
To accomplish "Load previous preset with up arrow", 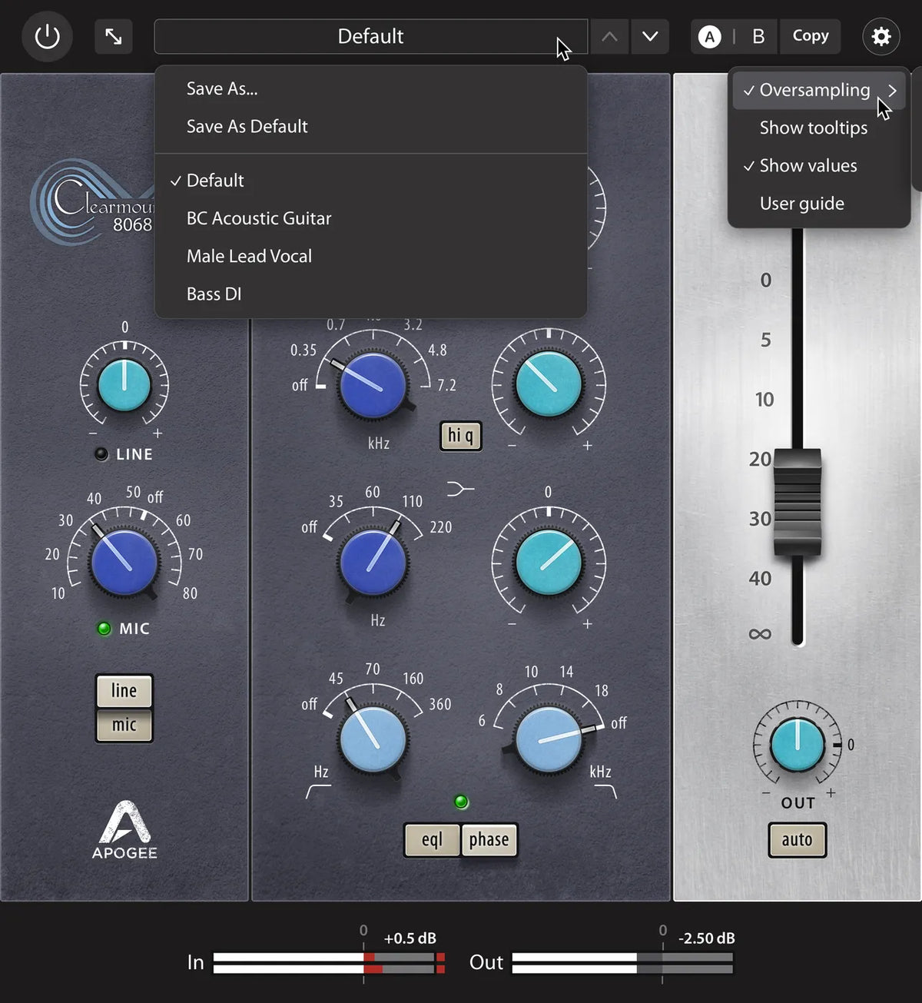I will [609, 36].
